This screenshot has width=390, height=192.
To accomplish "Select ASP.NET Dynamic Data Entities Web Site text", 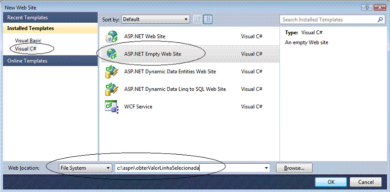I will (170, 72).
